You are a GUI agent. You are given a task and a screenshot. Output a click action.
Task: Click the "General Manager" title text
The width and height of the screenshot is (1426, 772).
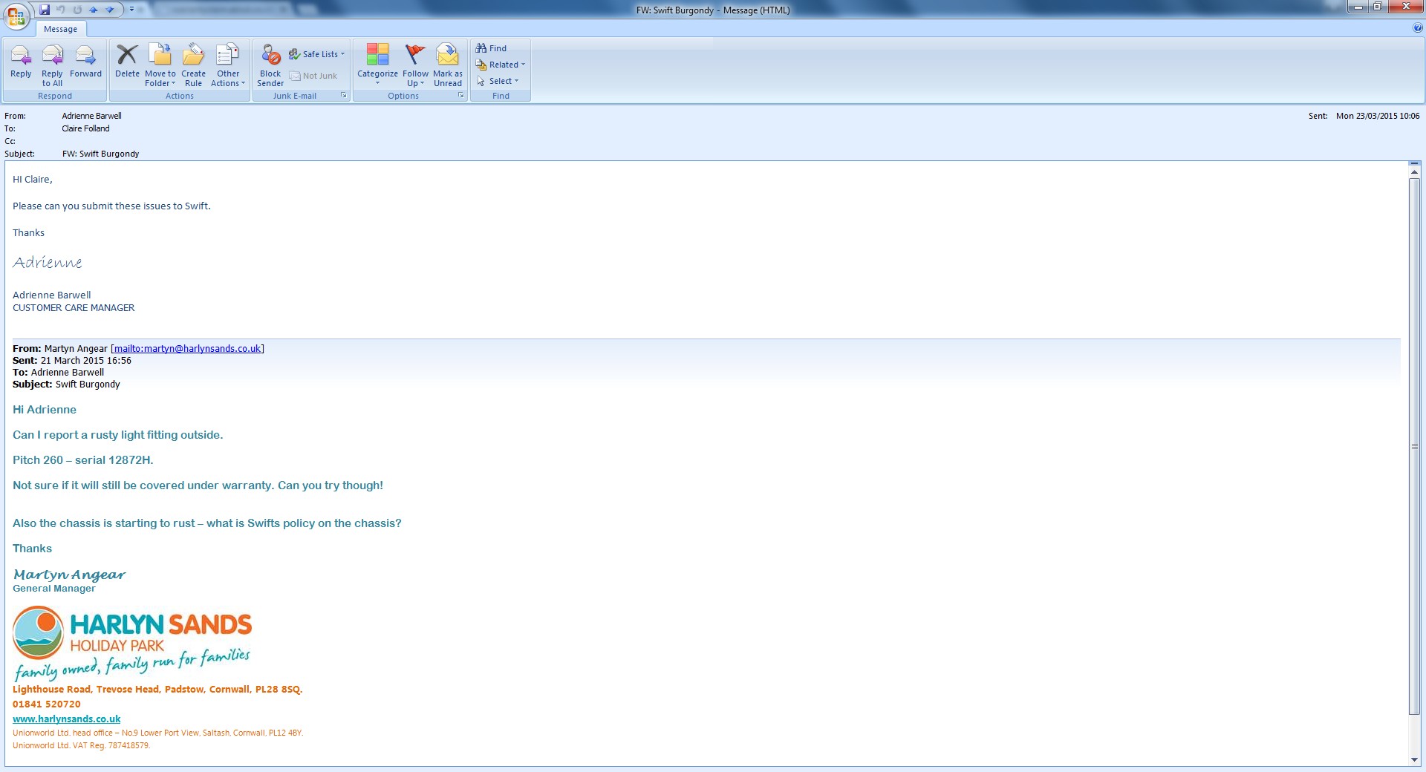pyautogui.click(x=54, y=588)
